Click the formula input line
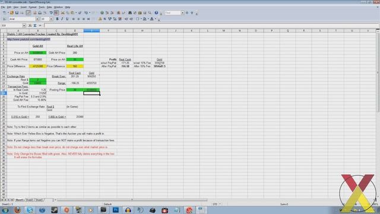This screenshot has width=380, height=214. (211, 26)
